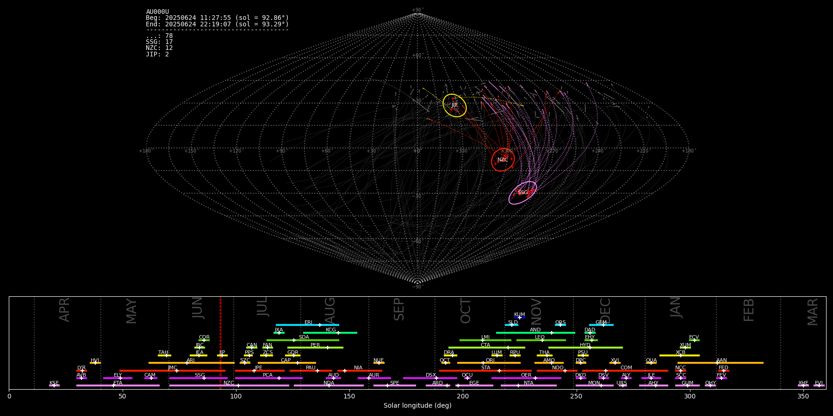Screen dimensions: 833x416
Task: Click the yellow JIP radiant ellipse
Action: [x=454, y=105]
